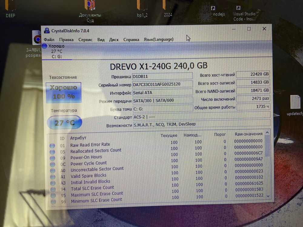Click the Буква тома field C: G:
Viewport: 303px width, 227px height.
click(163, 109)
